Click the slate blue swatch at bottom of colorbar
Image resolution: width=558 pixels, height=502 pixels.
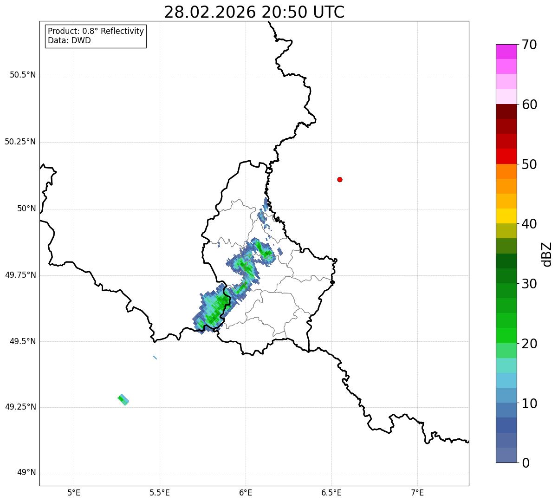point(506,455)
